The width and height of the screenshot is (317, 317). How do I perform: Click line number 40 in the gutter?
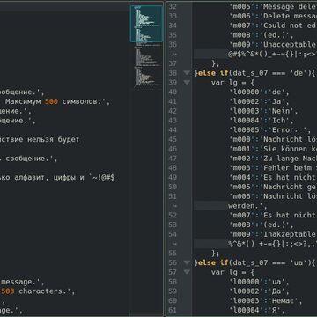(x=173, y=92)
